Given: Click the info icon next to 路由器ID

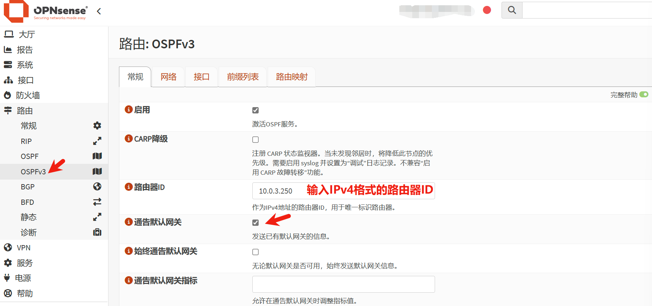Looking at the screenshot, I should pyautogui.click(x=129, y=187).
